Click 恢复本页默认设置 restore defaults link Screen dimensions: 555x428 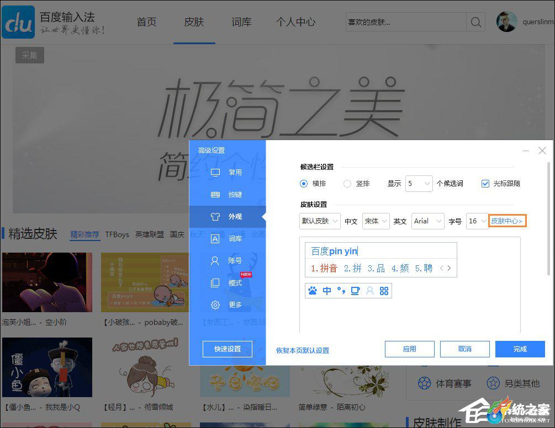click(303, 351)
